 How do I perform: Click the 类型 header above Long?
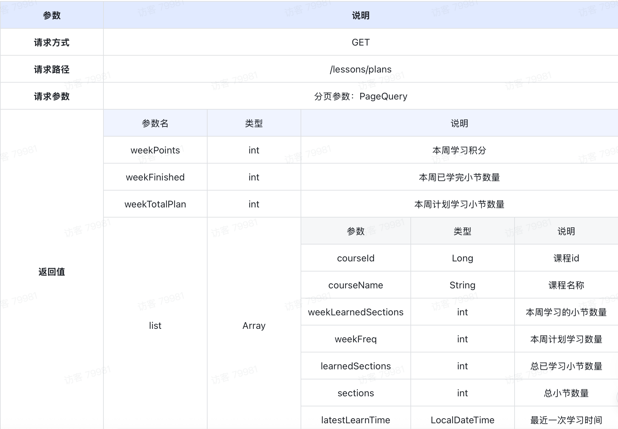click(x=462, y=231)
